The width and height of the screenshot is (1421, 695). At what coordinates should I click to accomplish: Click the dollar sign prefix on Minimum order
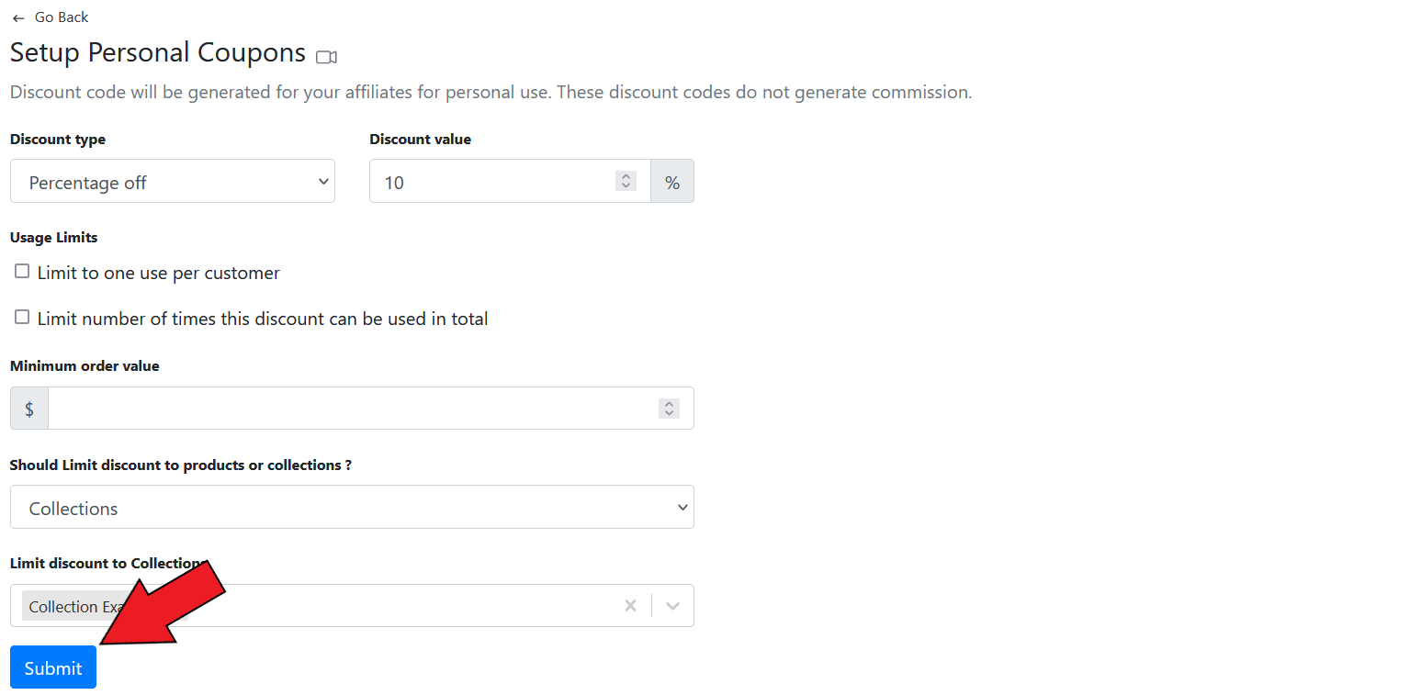(x=29, y=409)
